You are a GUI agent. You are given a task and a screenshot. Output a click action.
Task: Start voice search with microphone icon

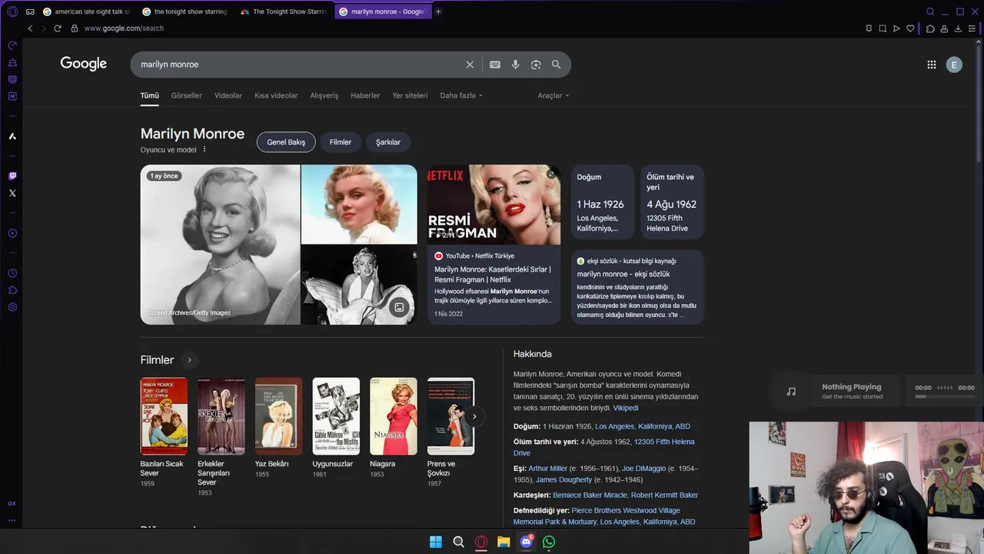click(516, 65)
